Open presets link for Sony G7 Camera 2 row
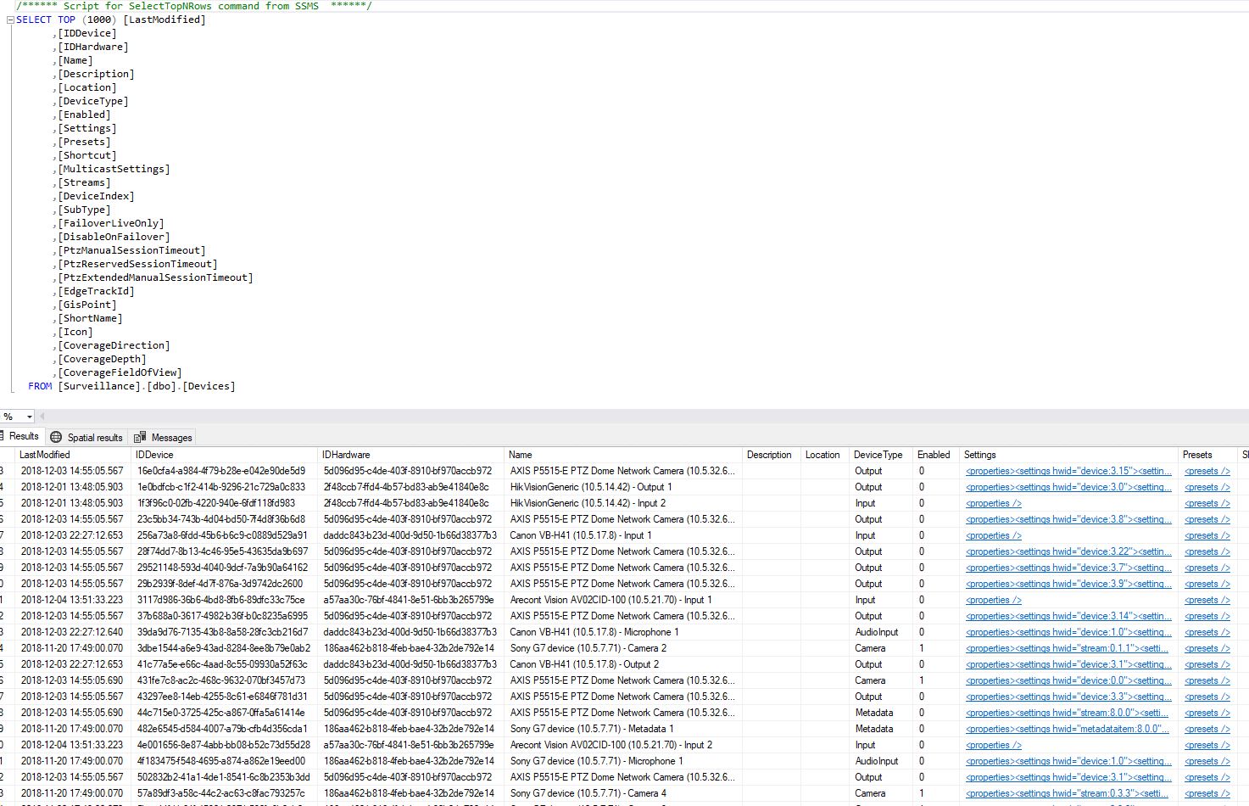 1207,648
